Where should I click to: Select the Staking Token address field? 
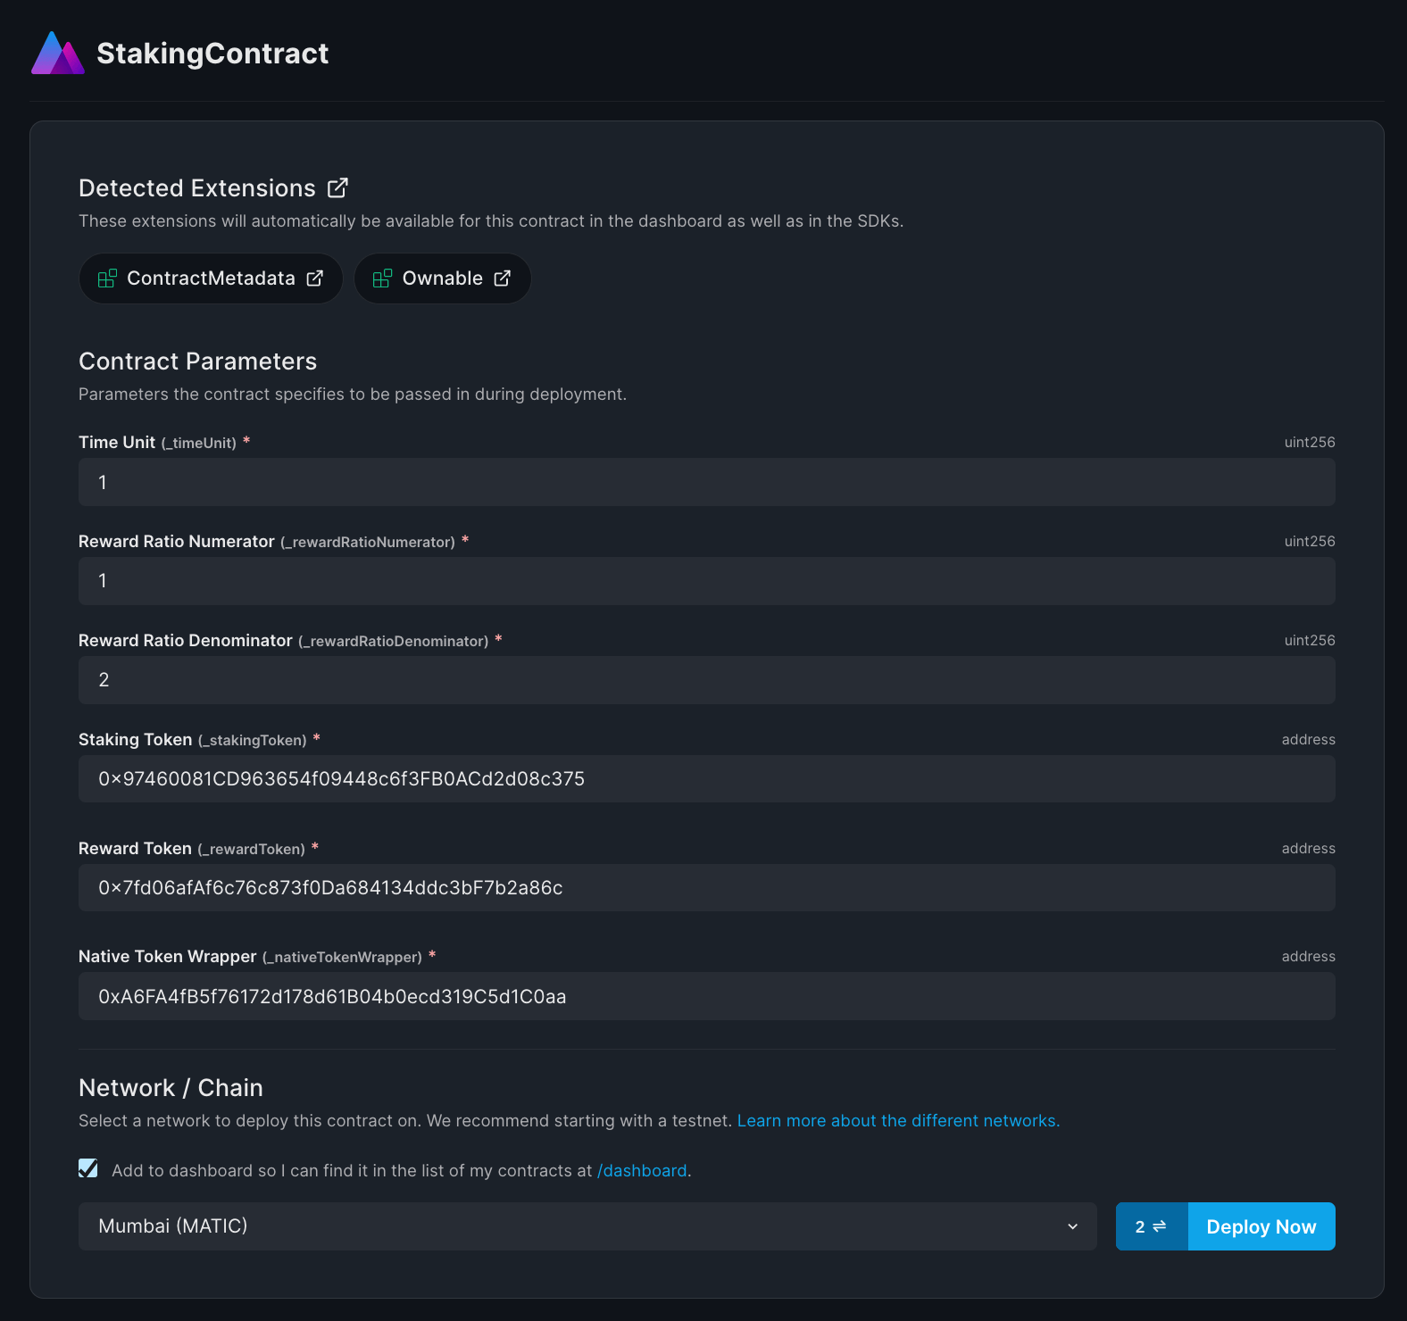[x=705, y=778]
